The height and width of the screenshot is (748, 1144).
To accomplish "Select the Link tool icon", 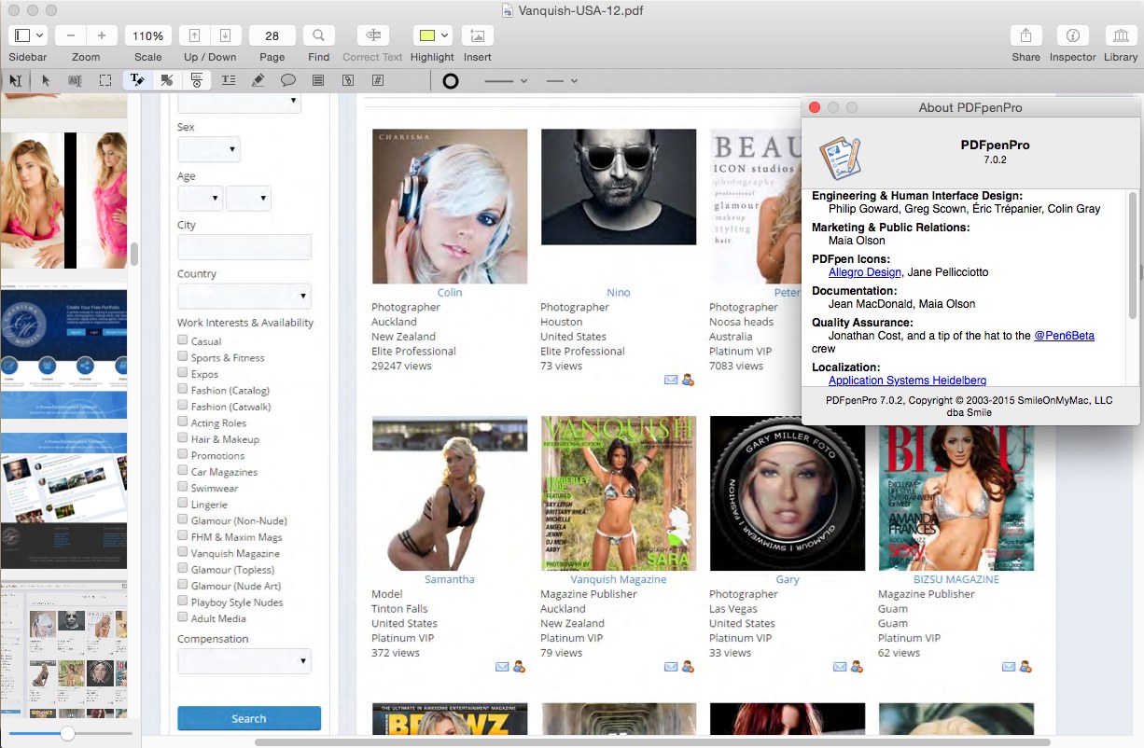I will pos(348,80).
